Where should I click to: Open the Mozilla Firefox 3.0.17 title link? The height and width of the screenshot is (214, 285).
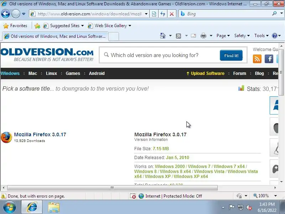point(40,134)
